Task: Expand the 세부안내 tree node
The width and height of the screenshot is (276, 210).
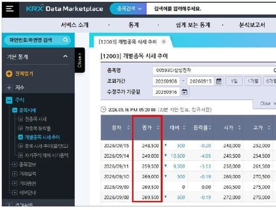Action: click(14, 192)
